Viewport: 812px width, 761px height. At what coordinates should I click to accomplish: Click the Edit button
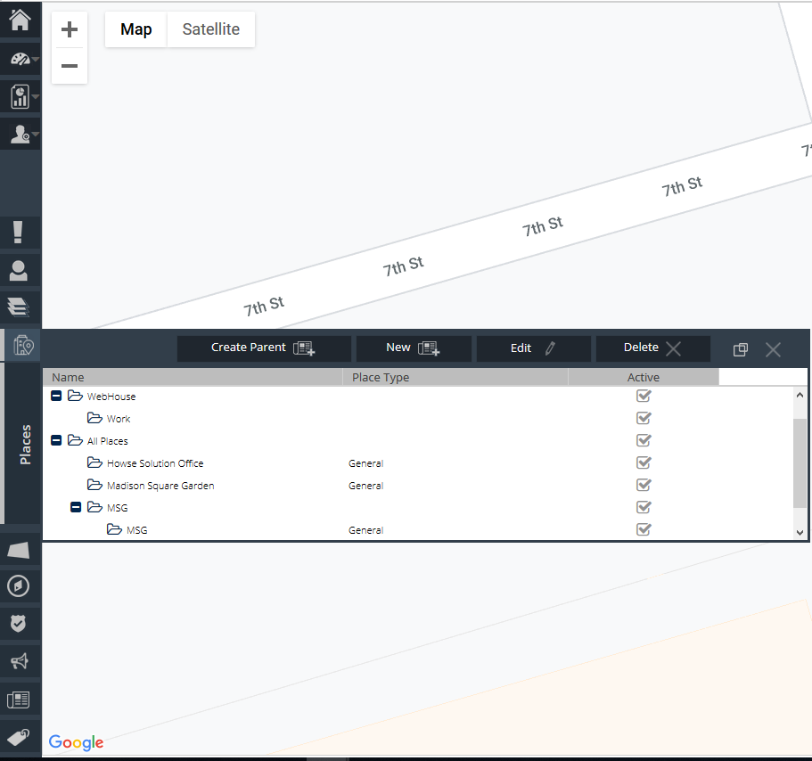(533, 348)
